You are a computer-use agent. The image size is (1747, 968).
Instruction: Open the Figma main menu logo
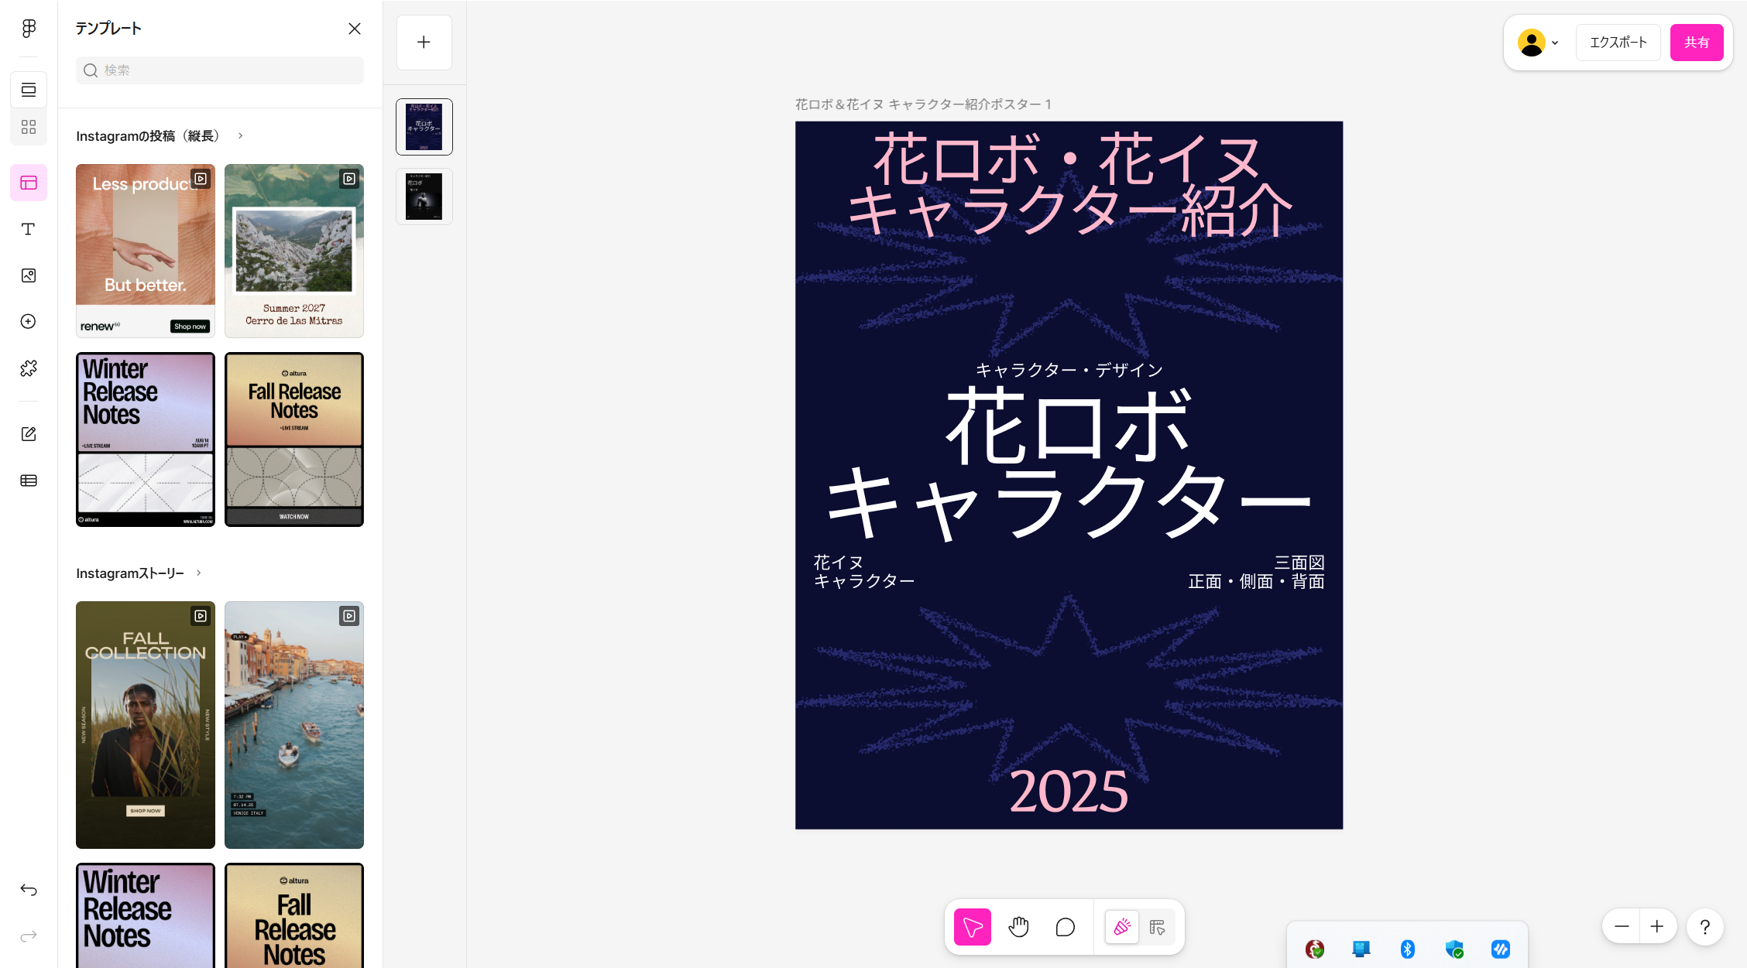pos(29,29)
